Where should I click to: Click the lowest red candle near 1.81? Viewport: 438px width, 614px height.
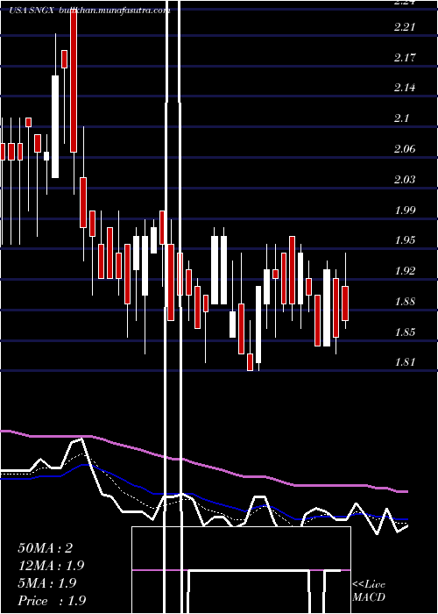coord(250,361)
